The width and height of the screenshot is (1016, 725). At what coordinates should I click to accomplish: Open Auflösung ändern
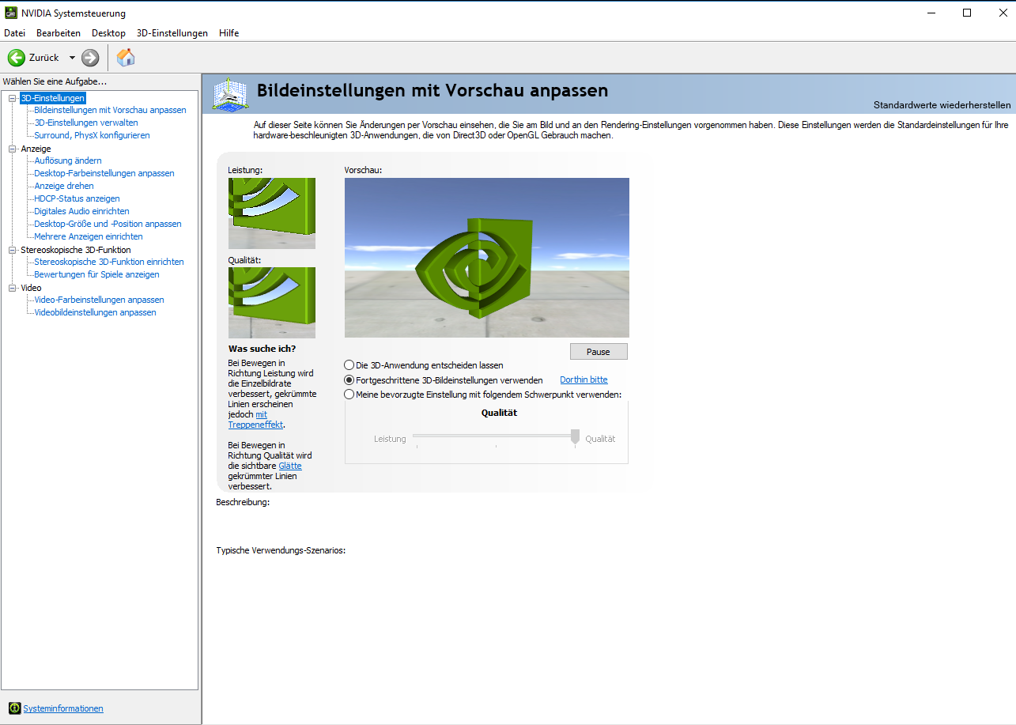(68, 160)
